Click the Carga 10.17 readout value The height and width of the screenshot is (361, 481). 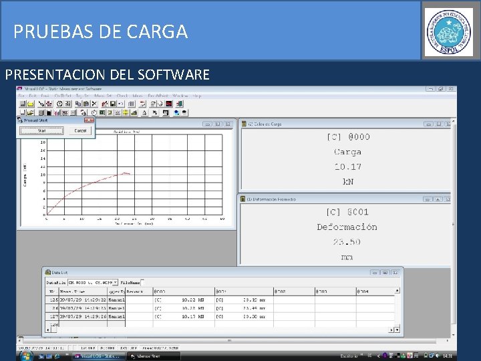tap(348, 166)
